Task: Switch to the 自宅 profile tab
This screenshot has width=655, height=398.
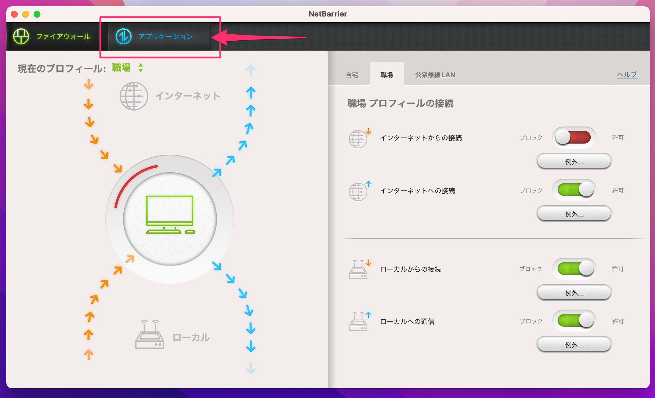Action: 352,75
